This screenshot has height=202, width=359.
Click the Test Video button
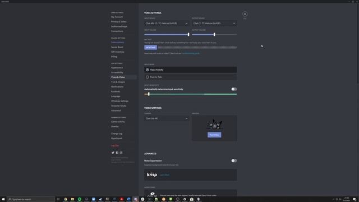(x=214, y=135)
